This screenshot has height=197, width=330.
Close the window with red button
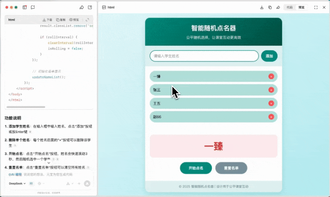click(7, 7)
